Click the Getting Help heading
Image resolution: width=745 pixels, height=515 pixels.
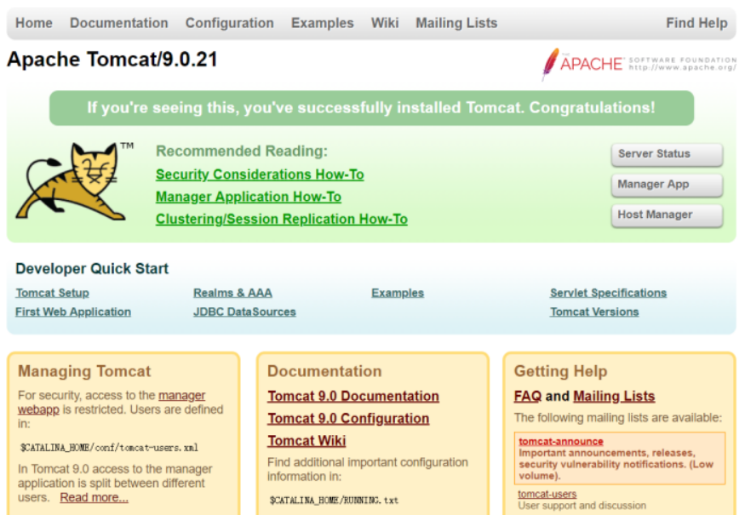(560, 371)
